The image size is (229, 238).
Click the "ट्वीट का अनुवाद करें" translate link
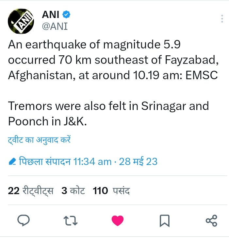[40, 140]
